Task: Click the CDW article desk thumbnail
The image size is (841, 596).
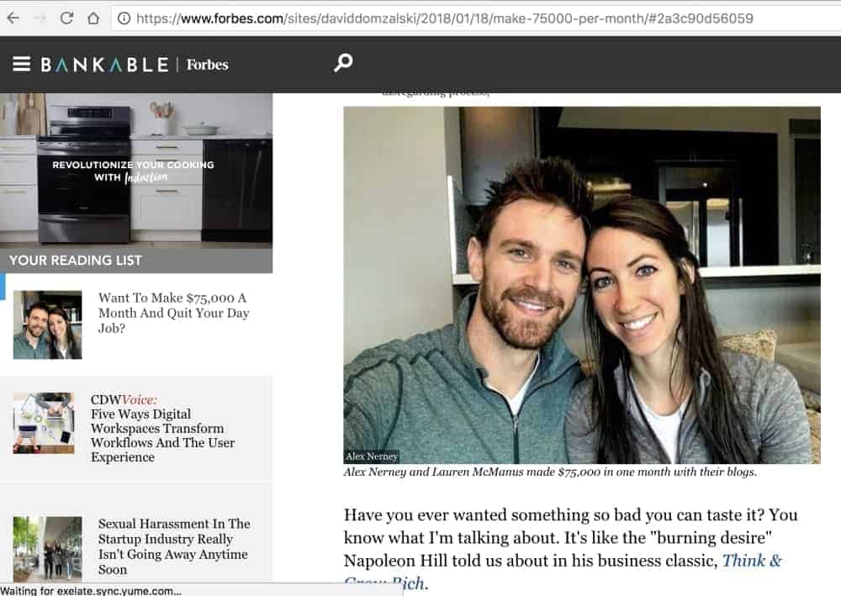Action: [x=44, y=424]
